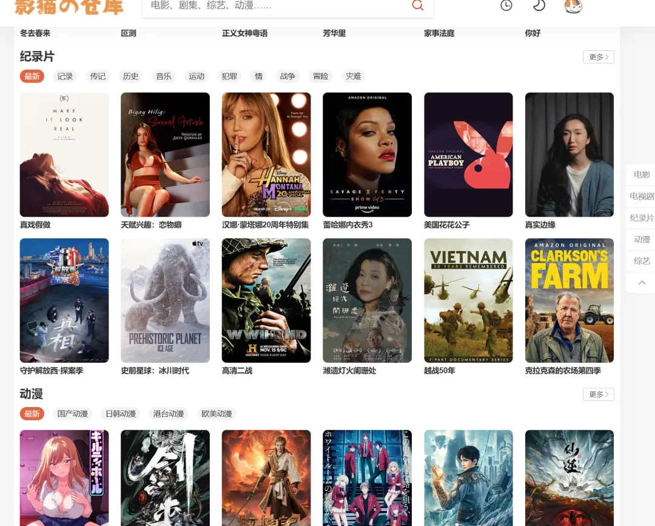Select the 音乐 category tab
The height and width of the screenshot is (526, 655).
click(164, 76)
